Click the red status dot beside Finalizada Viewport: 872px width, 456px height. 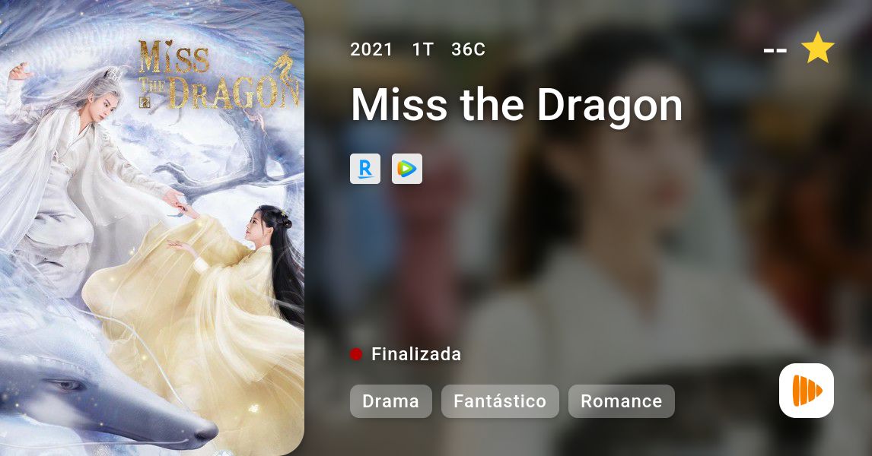[x=356, y=354]
